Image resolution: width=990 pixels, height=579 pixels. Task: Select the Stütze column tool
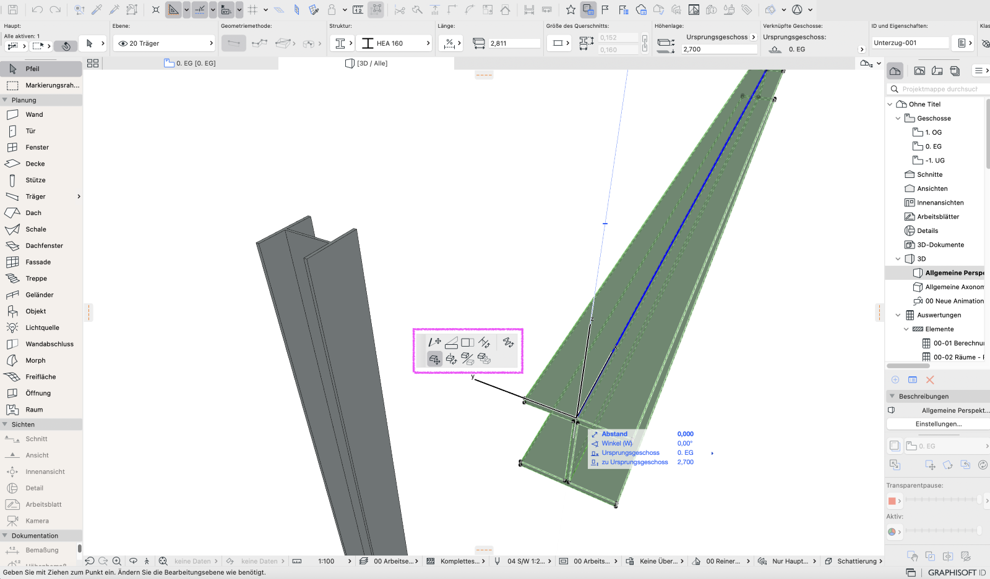pos(41,180)
